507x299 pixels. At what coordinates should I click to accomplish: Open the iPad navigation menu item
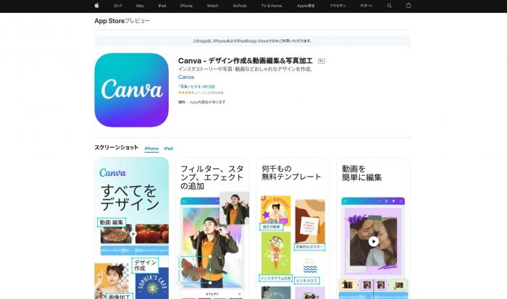click(162, 6)
